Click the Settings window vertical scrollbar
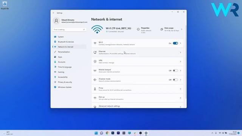Screen dimensions: 242x136 186,62
